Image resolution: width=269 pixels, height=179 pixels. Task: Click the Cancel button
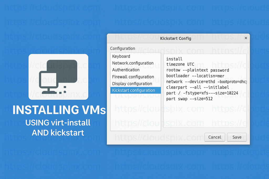coord(215,137)
